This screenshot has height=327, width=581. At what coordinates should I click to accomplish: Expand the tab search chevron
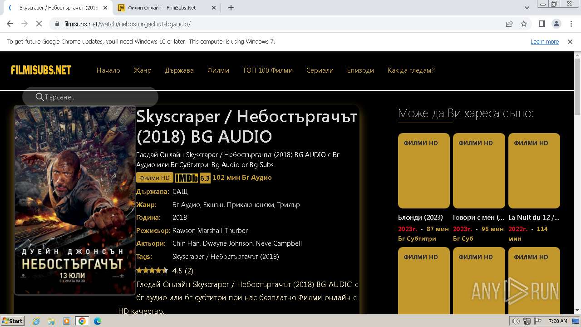pyautogui.click(x=527, y=8)
